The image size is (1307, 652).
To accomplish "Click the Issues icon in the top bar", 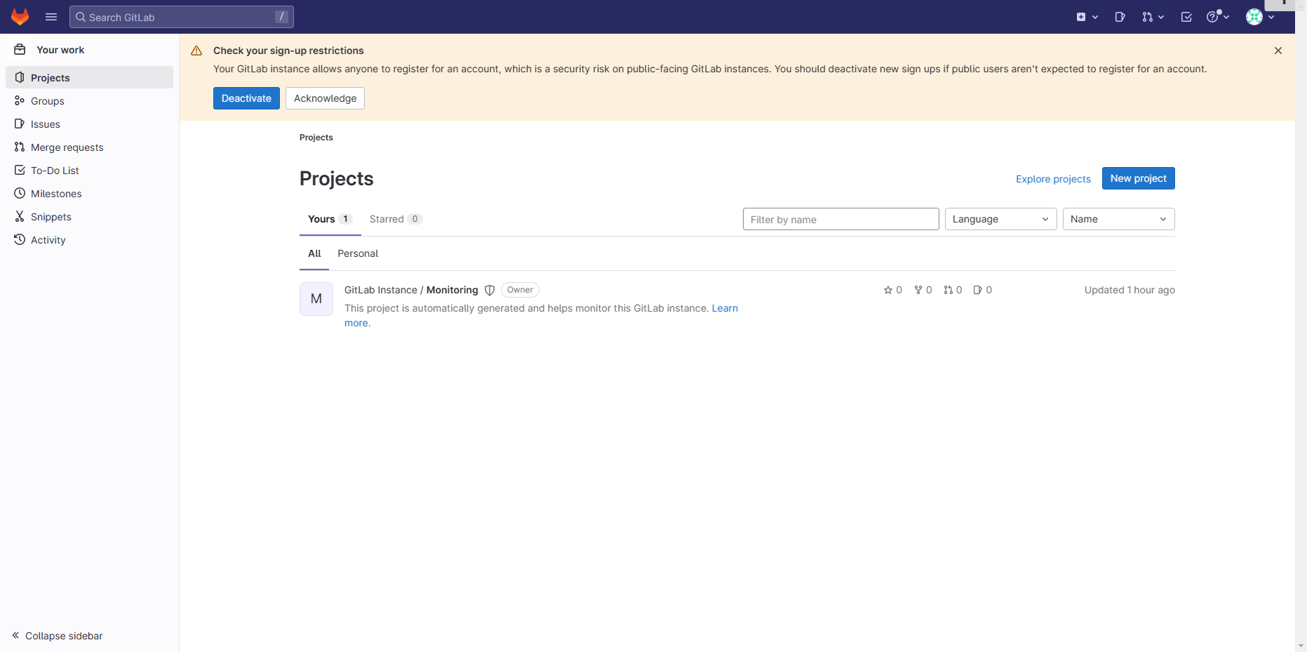I will click(x=1120, y=17).
